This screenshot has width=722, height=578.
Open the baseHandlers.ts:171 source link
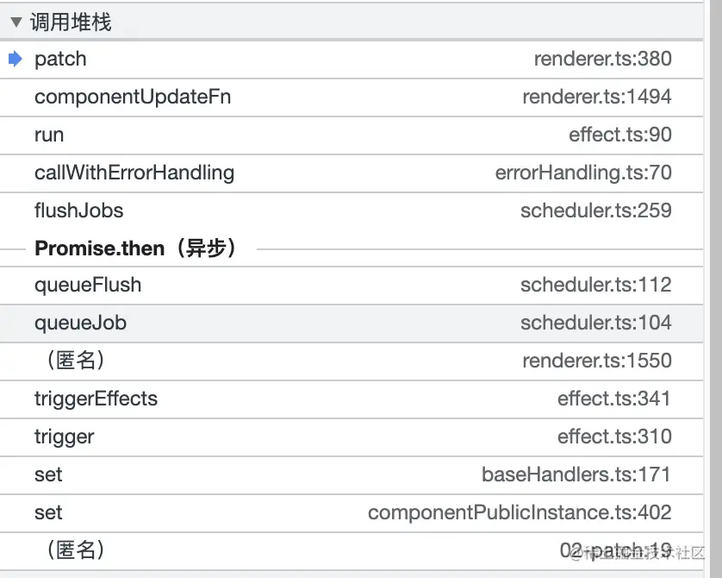point(576,474)
